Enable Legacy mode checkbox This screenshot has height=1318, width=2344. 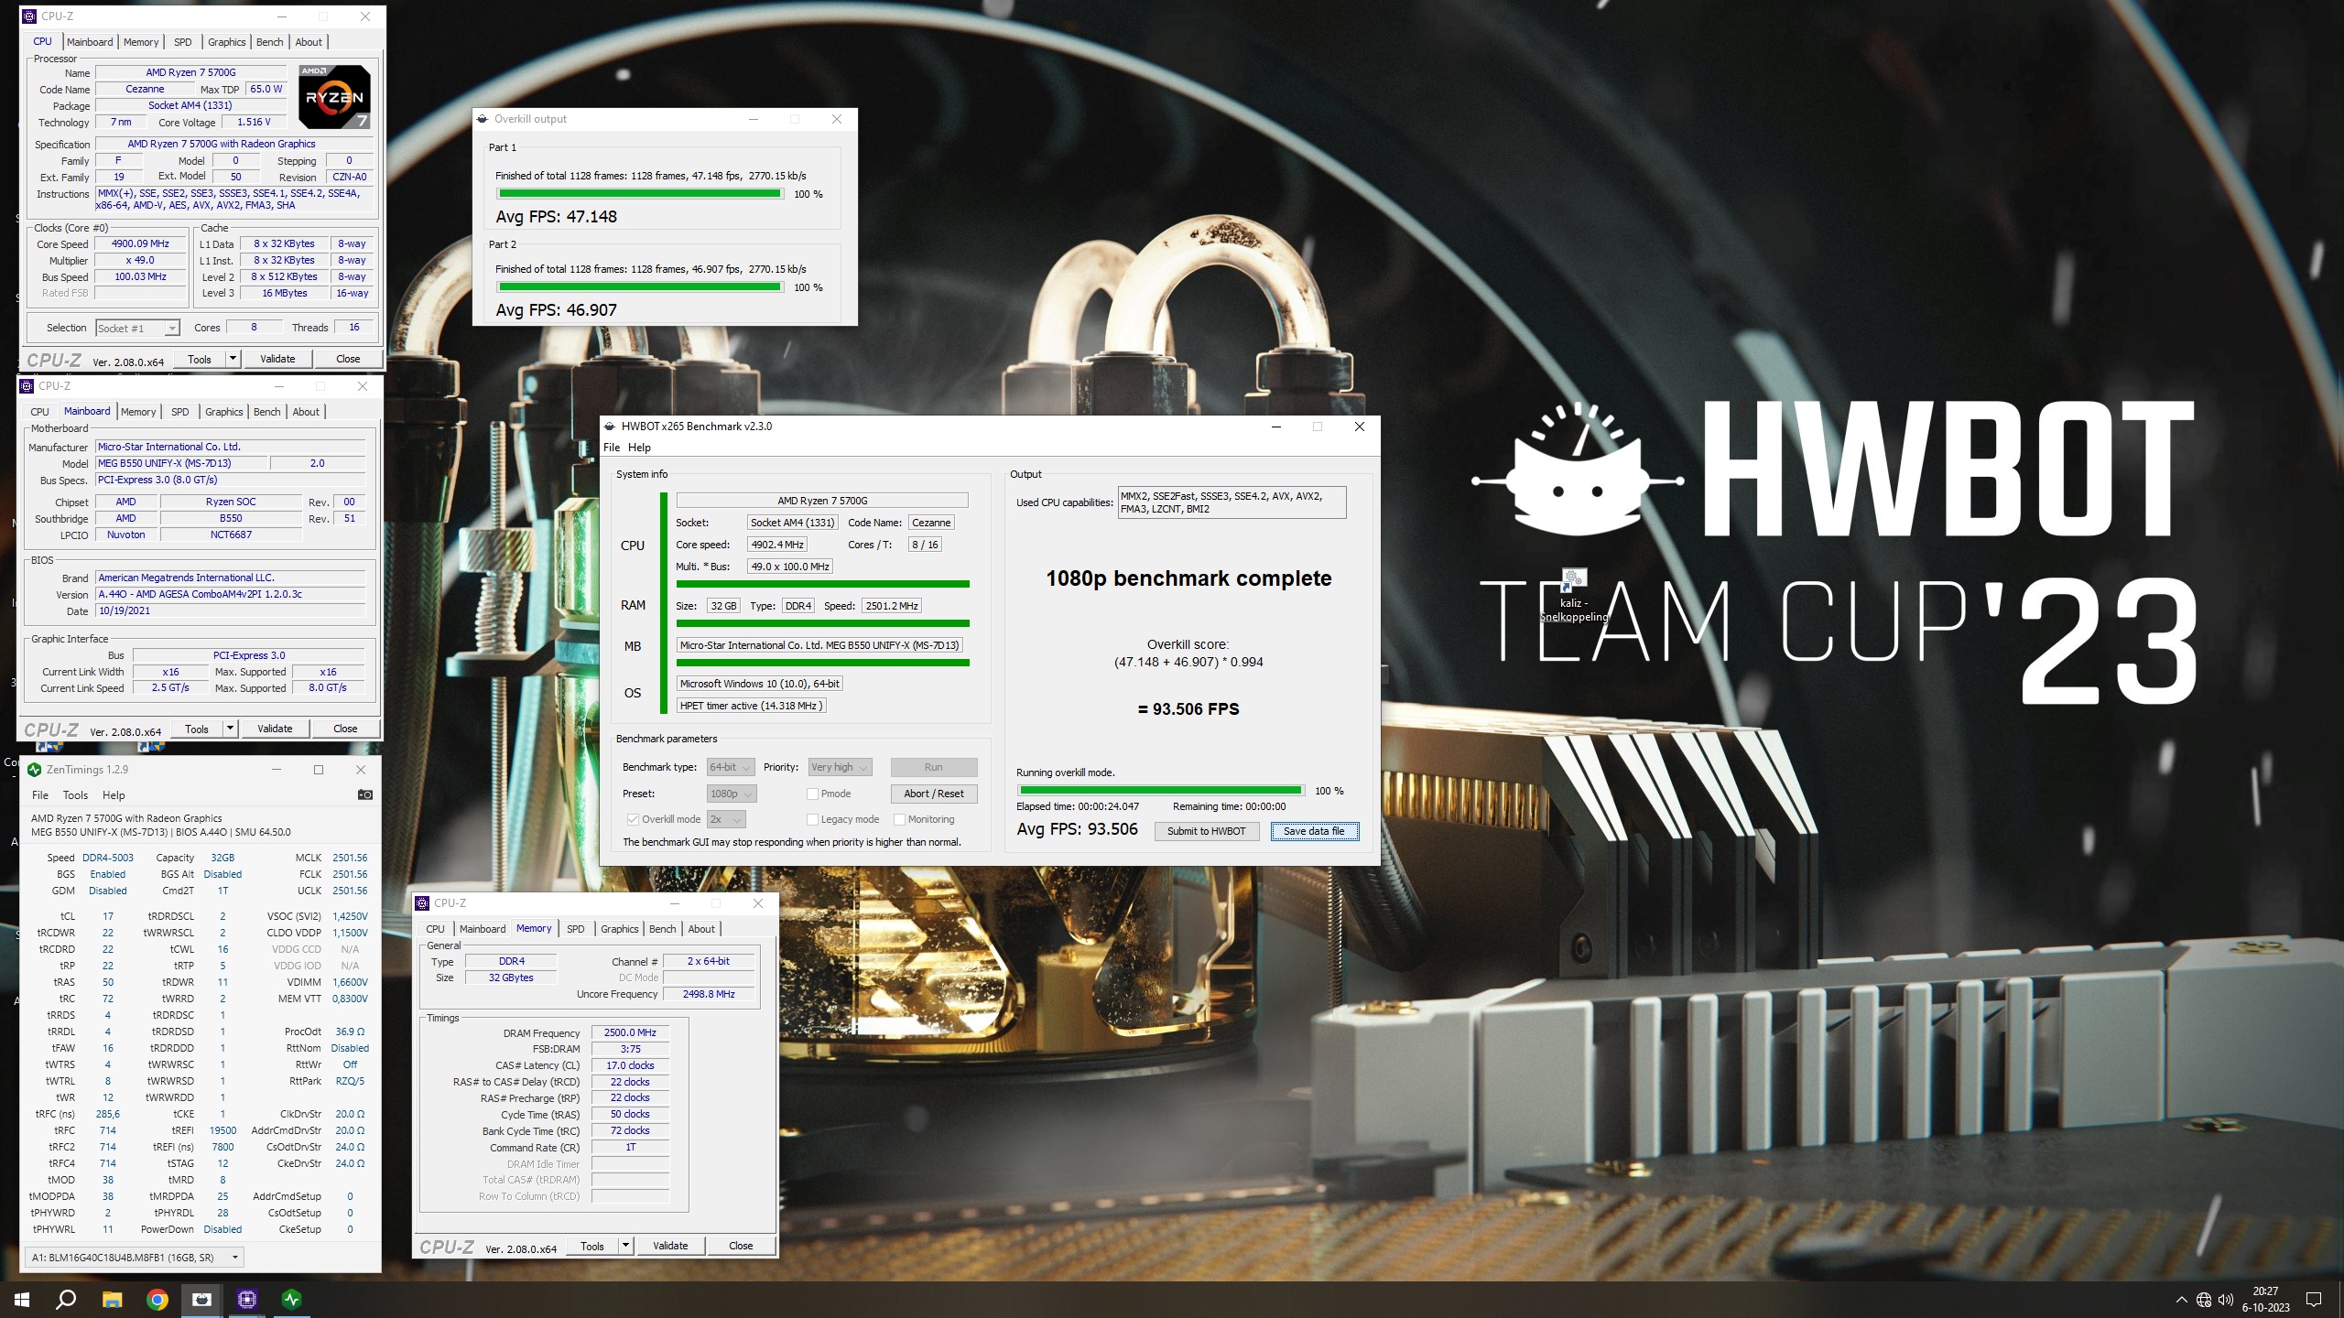click(812, 819)
